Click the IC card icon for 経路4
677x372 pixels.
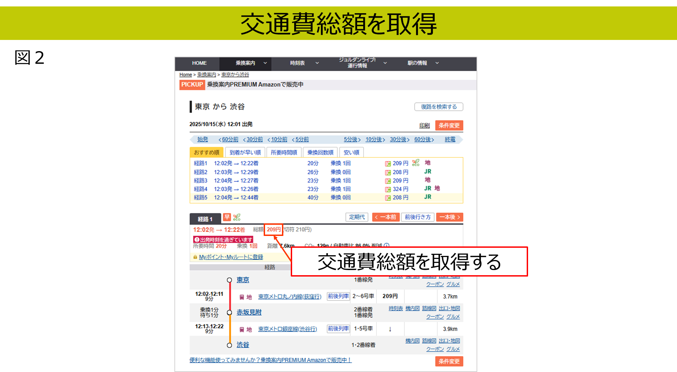388,190
